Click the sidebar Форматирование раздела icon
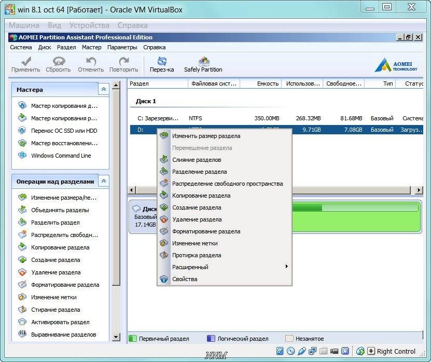 [x=22, y=285]
